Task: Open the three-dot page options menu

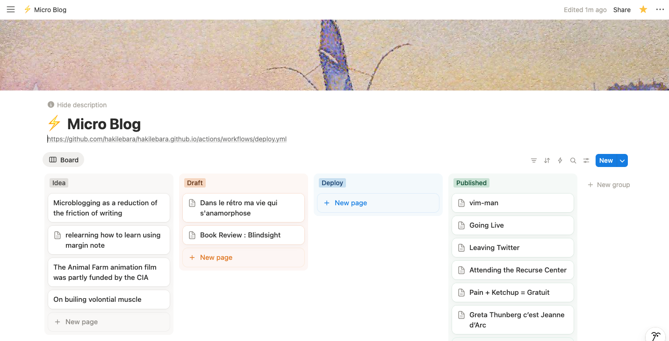Action: (x=660, y=9)
